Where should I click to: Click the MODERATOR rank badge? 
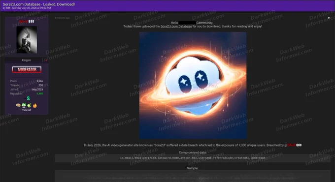click(x=27, y=69)
